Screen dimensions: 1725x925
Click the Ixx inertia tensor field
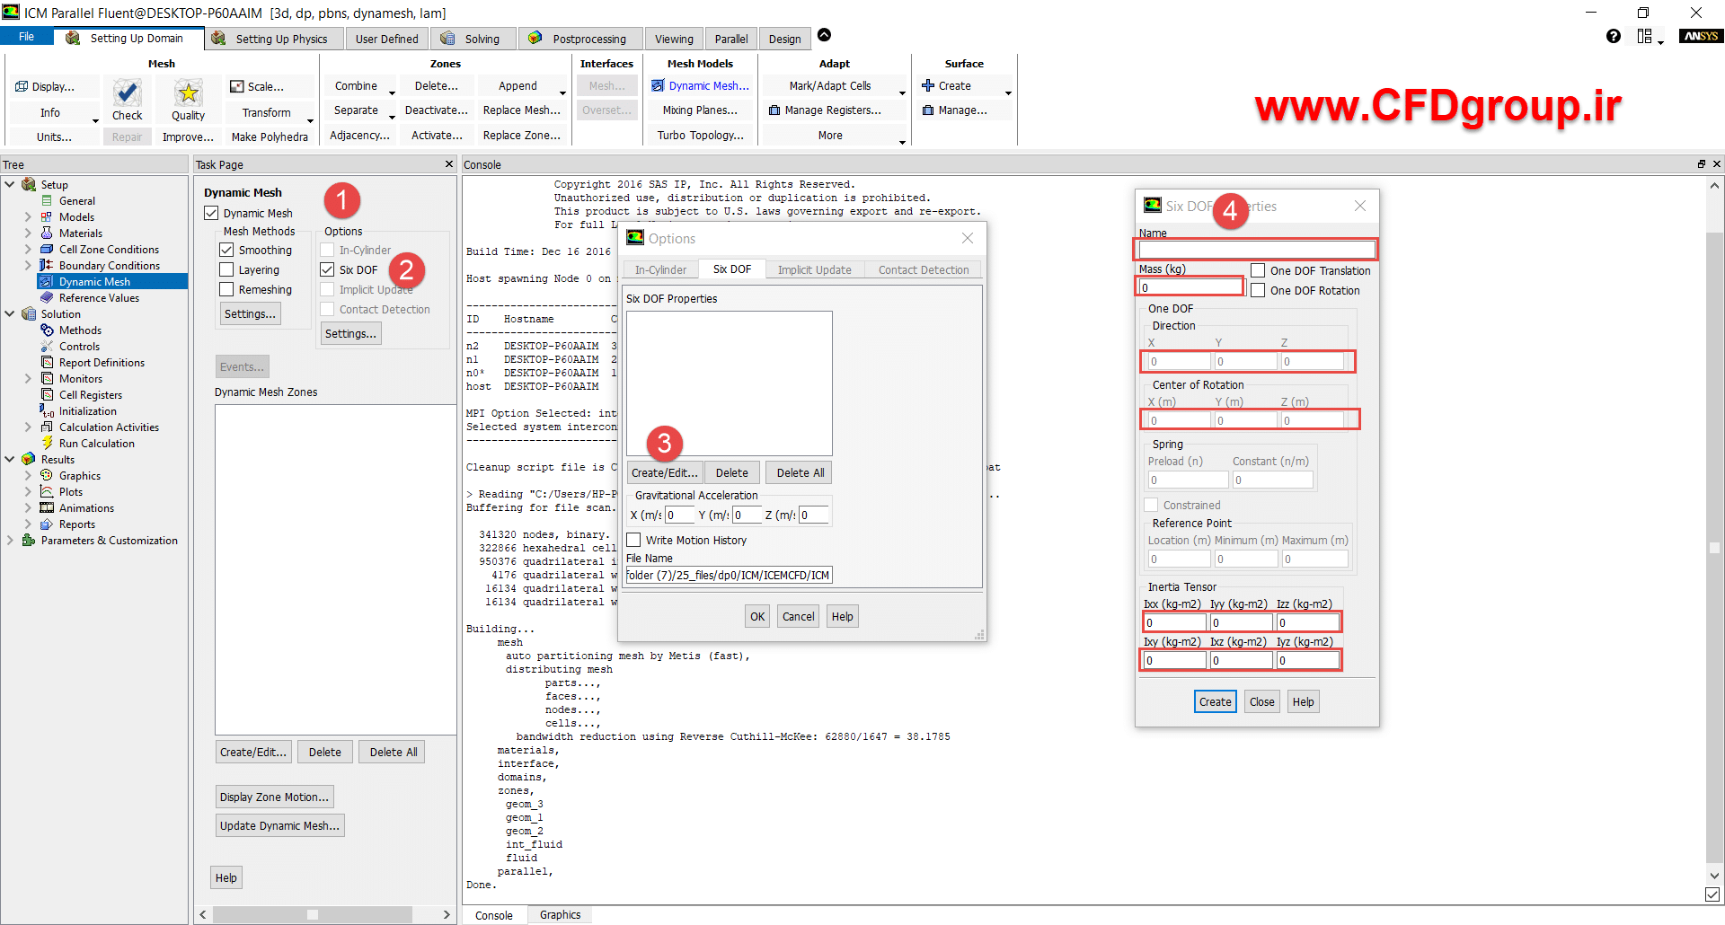coord(1175,622)
